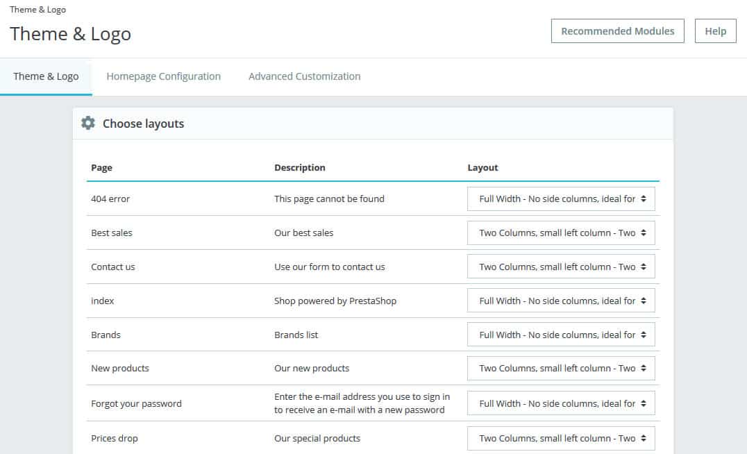Click the Layout column header
The width and height of the screenshot is (747, 454).
tap(482, 167)
